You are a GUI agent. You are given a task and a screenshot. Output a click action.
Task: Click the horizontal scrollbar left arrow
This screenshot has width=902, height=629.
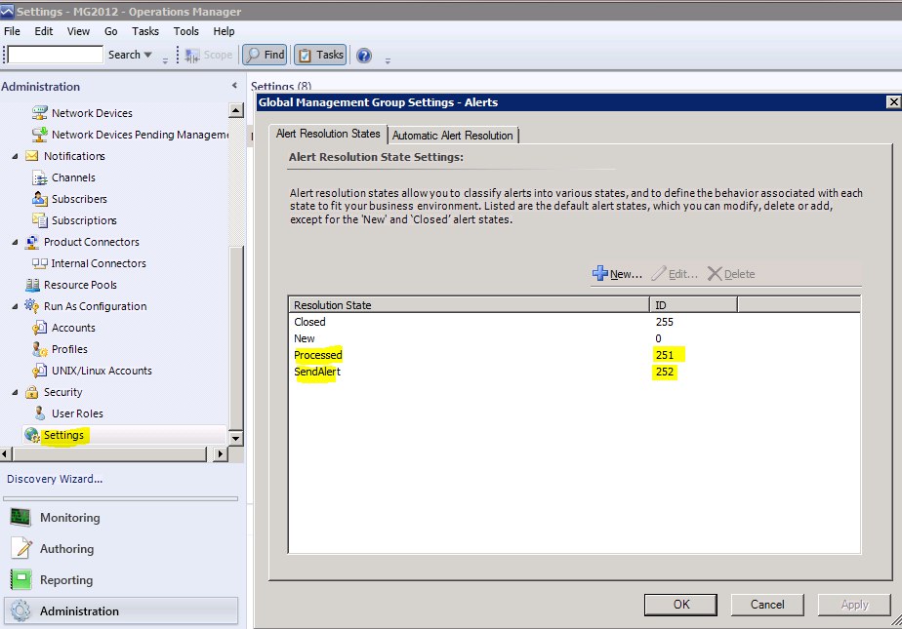point(5,454)
